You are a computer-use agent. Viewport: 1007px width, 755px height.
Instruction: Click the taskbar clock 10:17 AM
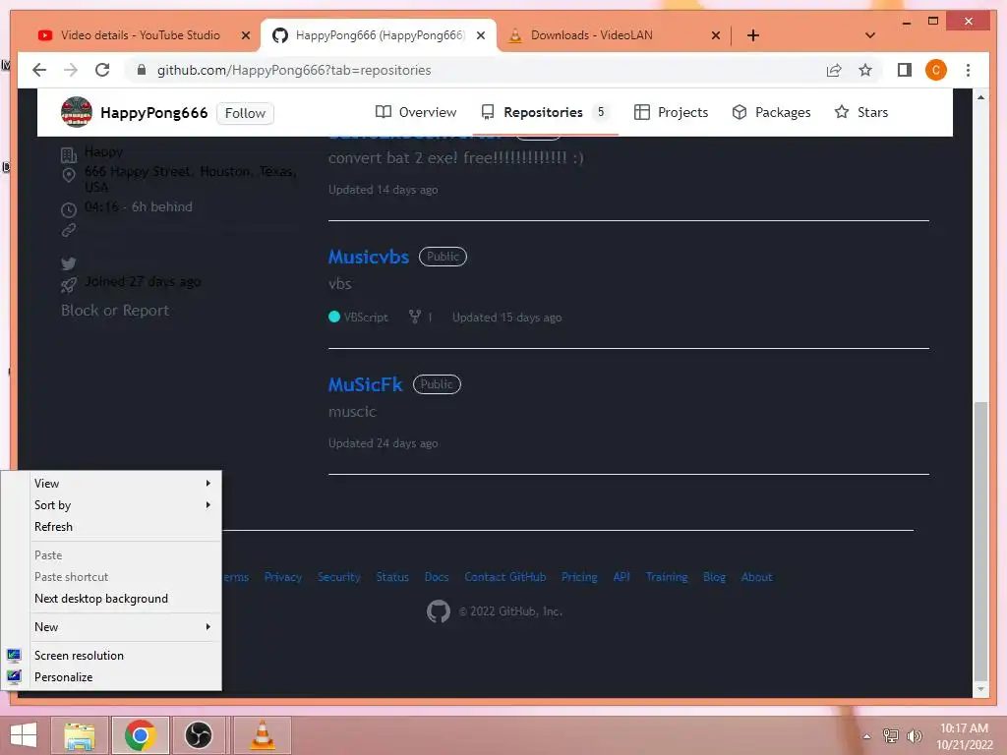964,736
